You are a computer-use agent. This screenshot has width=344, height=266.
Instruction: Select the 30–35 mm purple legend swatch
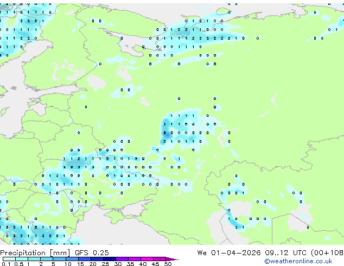point(122,259)
